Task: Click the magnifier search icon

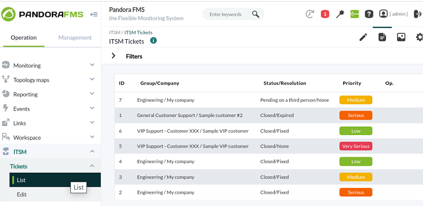Action: coord(255,14)
